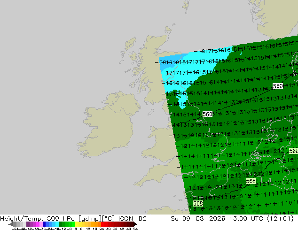Click the 560 contour label near England's east coast
This screenshot has height=230, width=298.
207,114
